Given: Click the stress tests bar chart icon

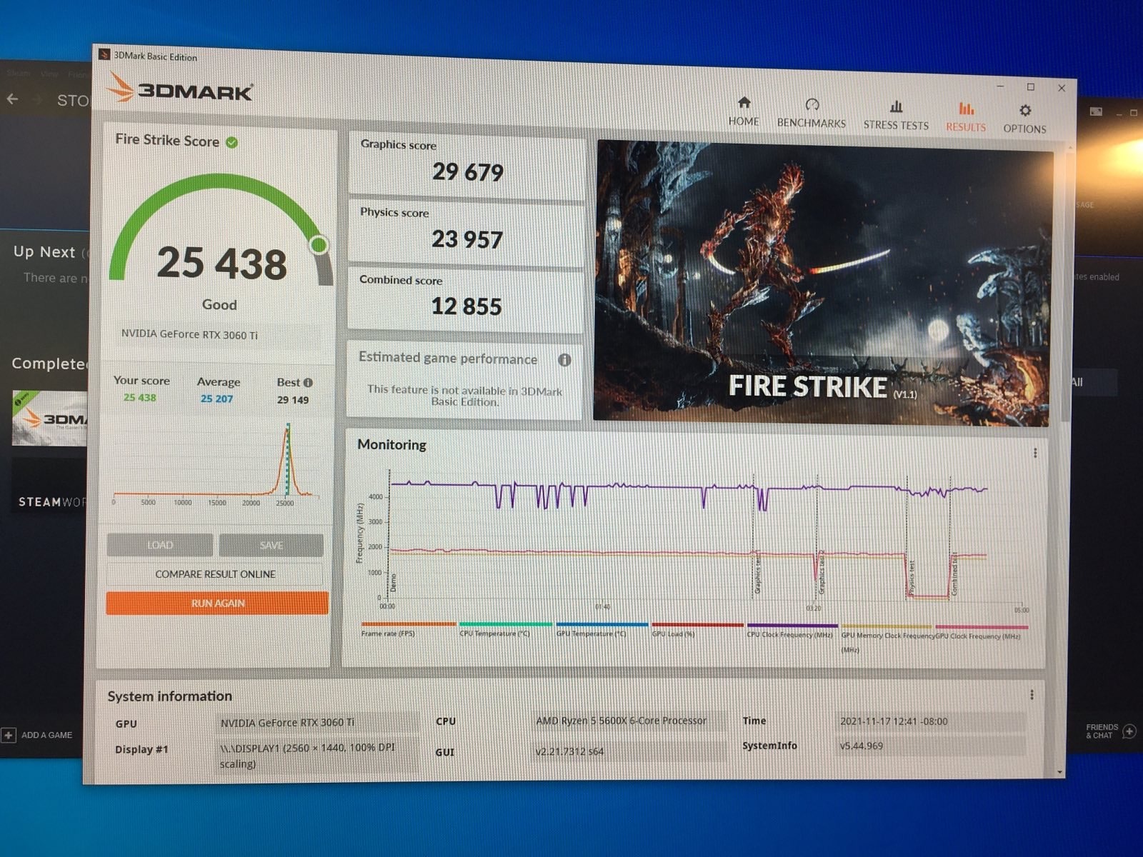Looking at the screenshot, I should tap(896, 107).
